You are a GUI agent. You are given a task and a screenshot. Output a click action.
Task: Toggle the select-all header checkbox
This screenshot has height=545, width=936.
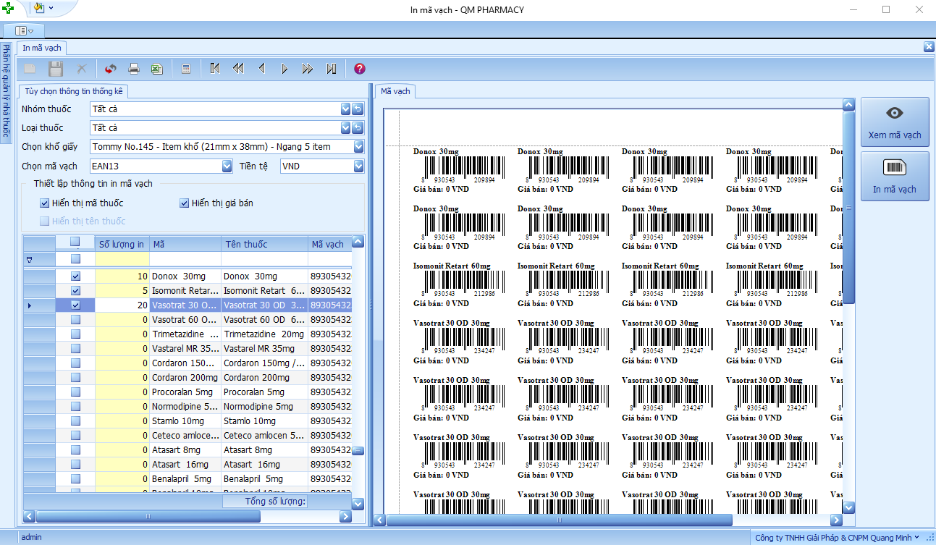(x=75, y=243)
